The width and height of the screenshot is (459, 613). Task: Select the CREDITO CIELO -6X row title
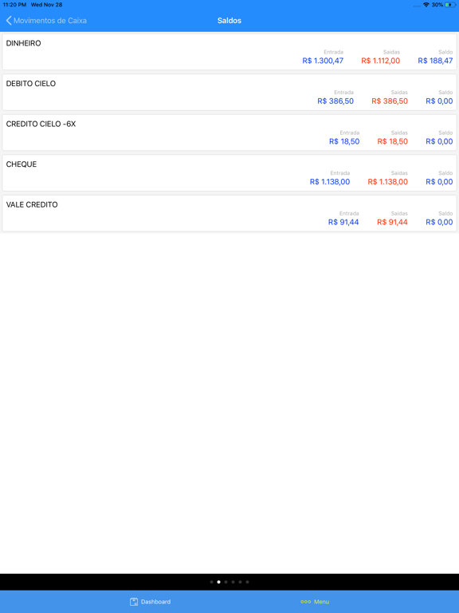click(41, 124)
